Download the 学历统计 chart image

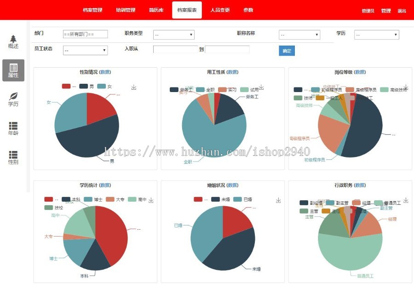(151, 200)
